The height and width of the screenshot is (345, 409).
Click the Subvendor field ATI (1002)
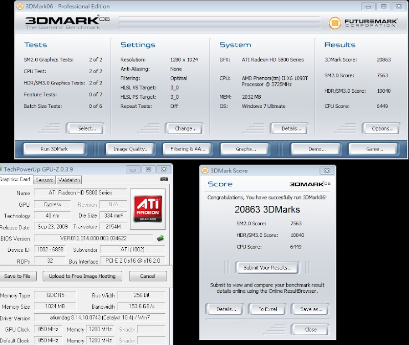point(133,249)
